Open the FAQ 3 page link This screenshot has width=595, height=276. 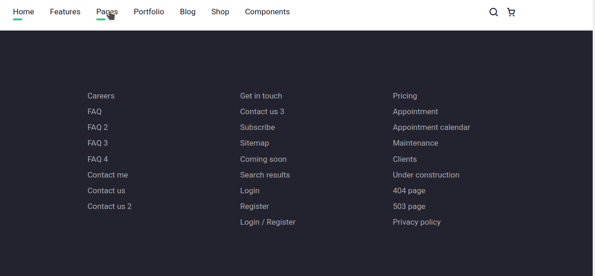pyautogui.click(x=98, y=143)
